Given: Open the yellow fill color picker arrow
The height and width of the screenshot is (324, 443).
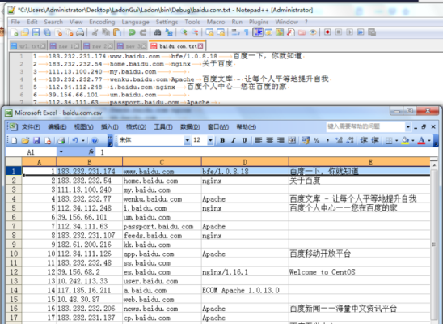Looking at the screenshot, I should pyautogui.click(x=413, y=140).
